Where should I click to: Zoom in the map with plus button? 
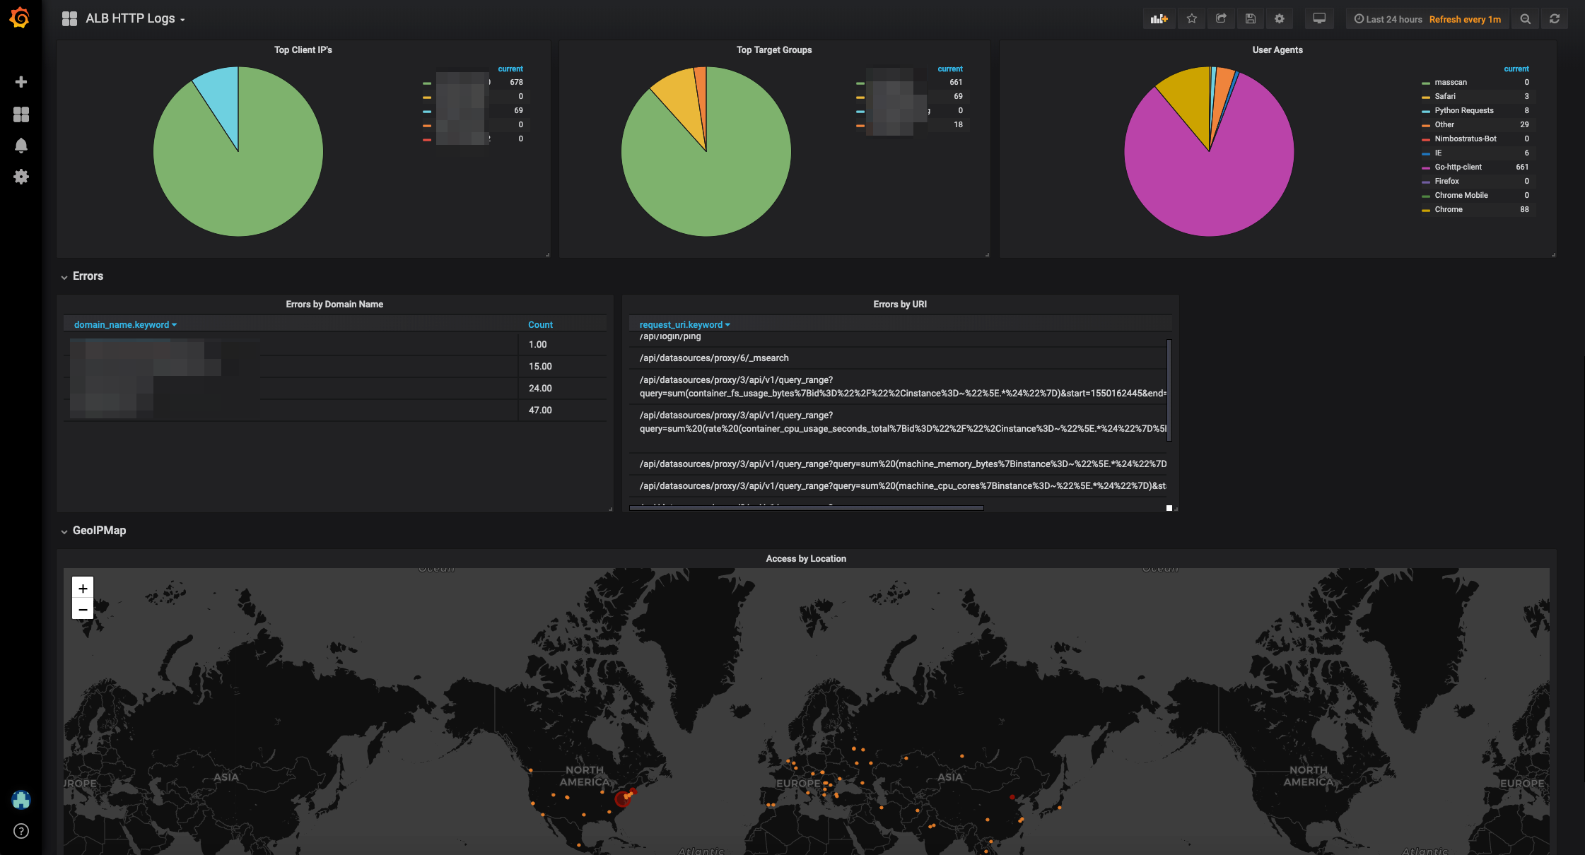pos(83,588)
